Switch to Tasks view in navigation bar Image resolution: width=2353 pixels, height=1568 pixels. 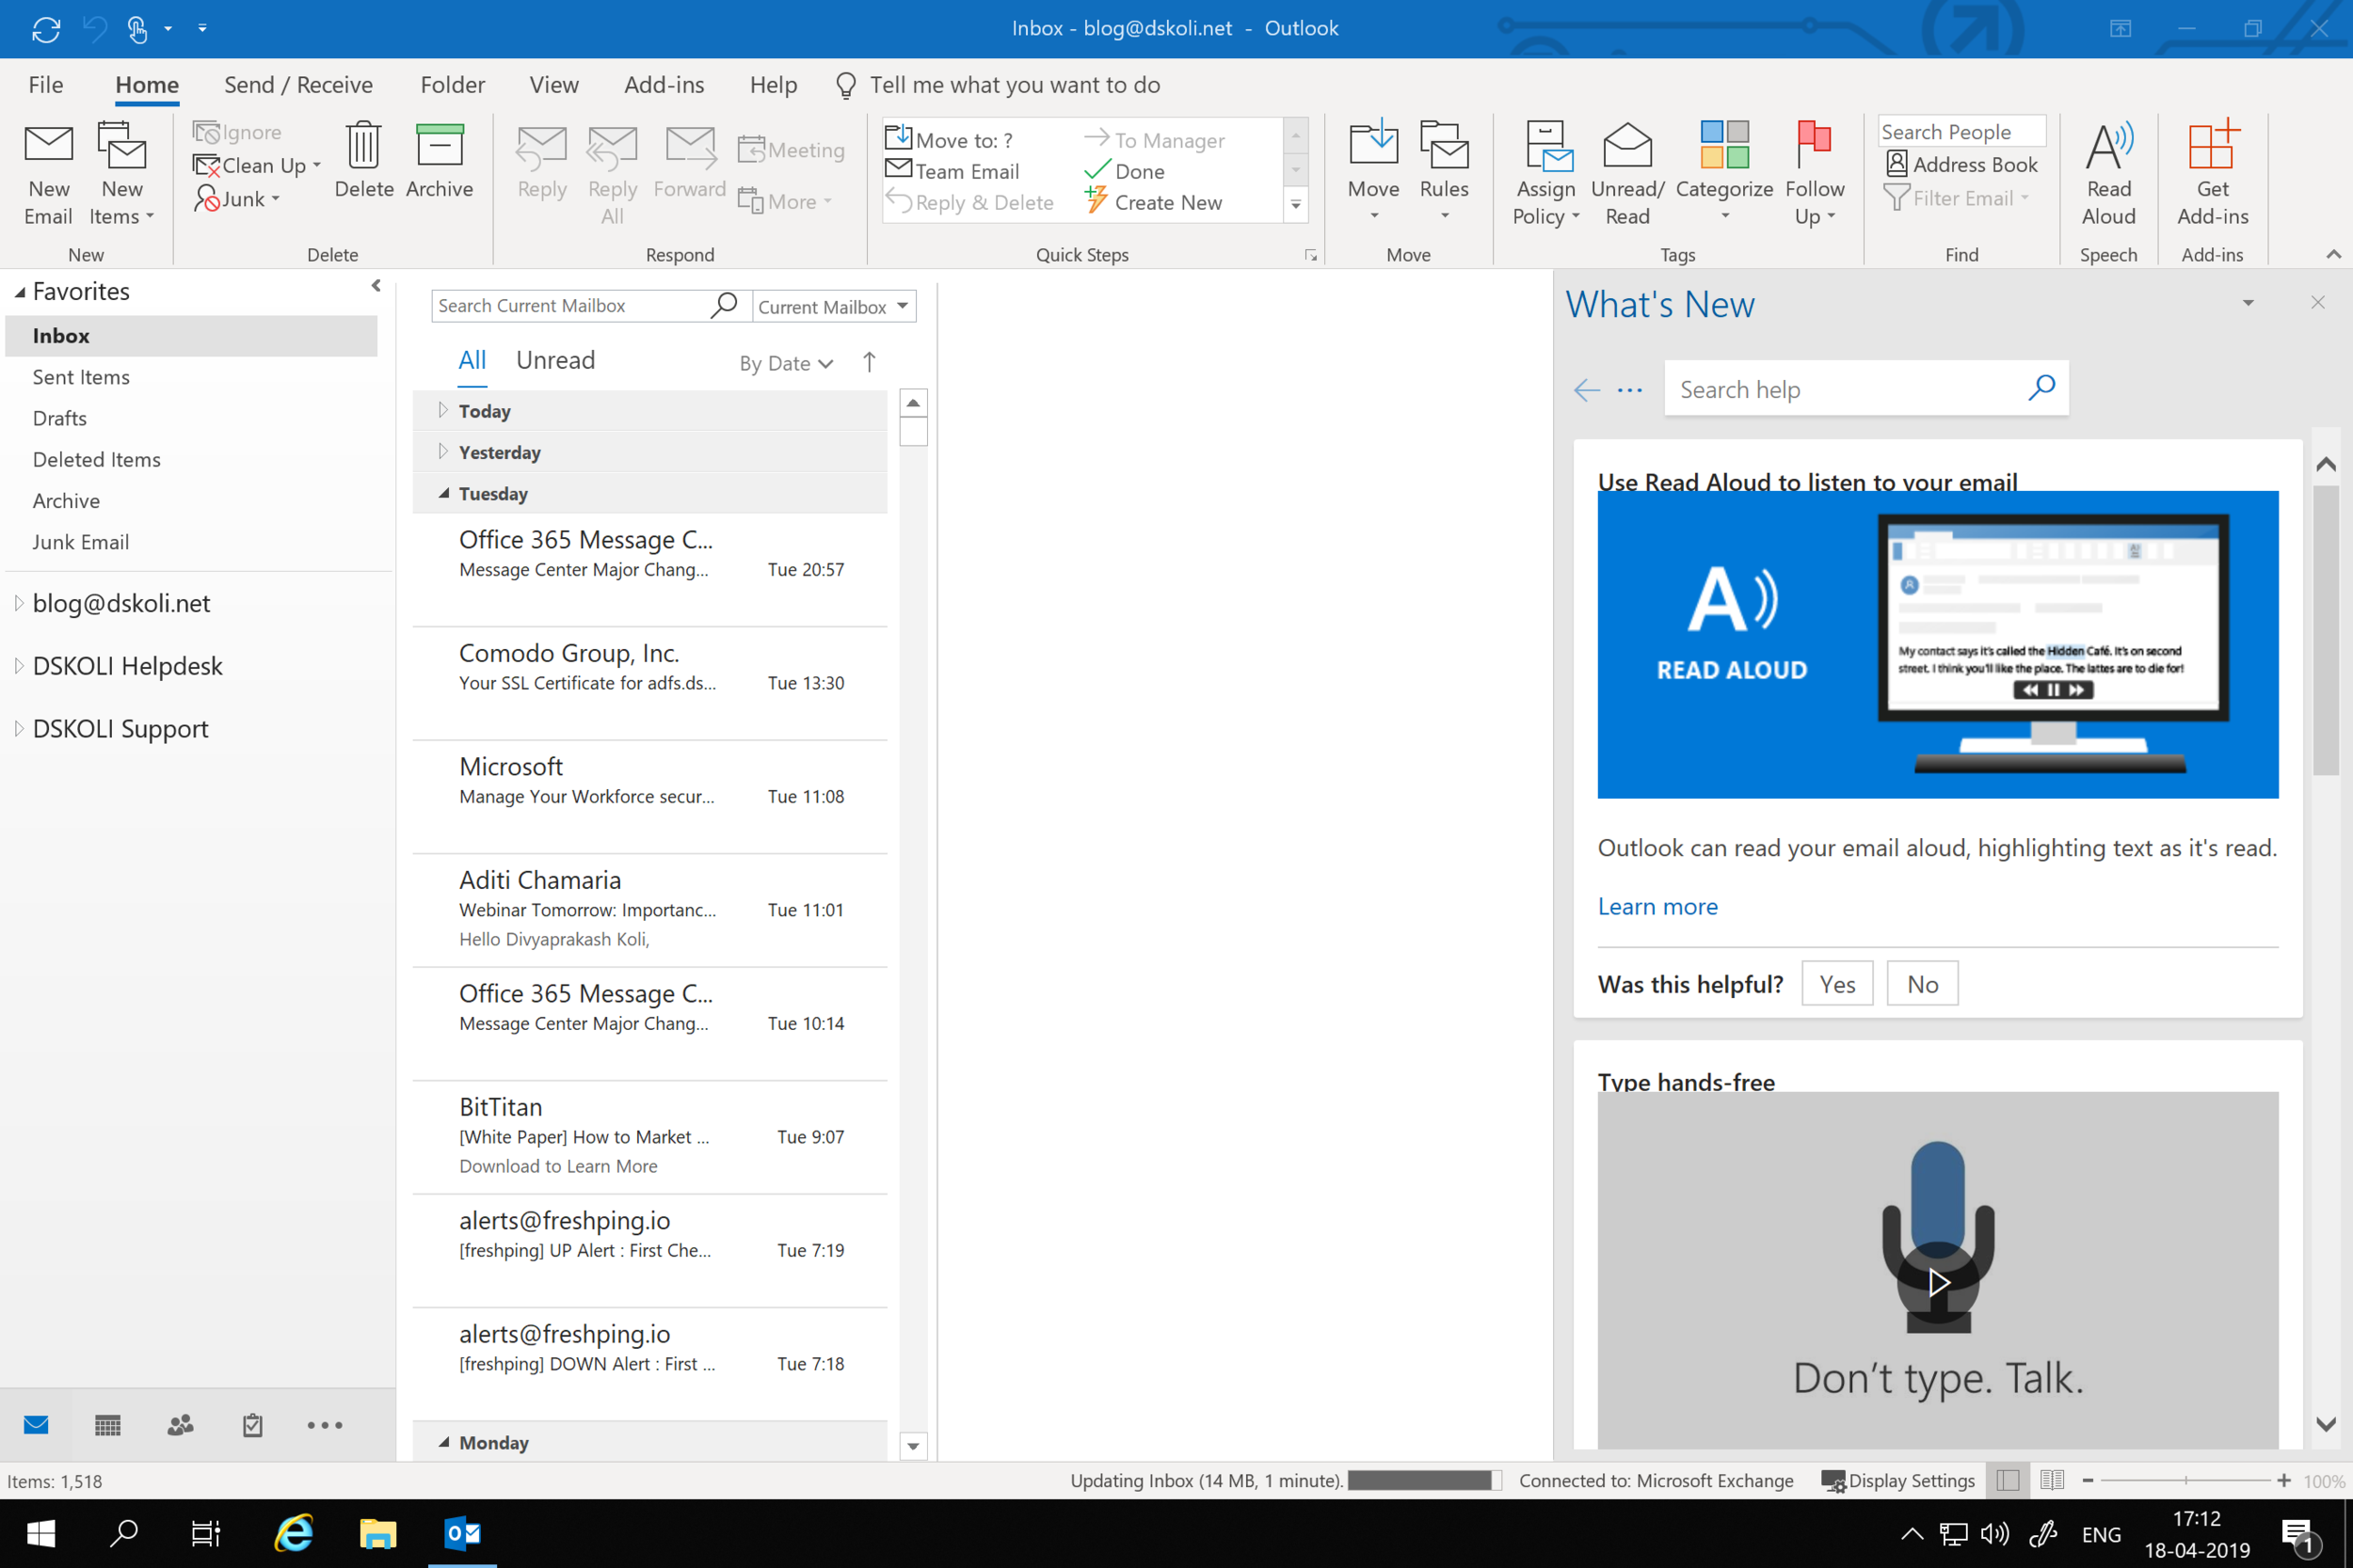pos(252,1425)
